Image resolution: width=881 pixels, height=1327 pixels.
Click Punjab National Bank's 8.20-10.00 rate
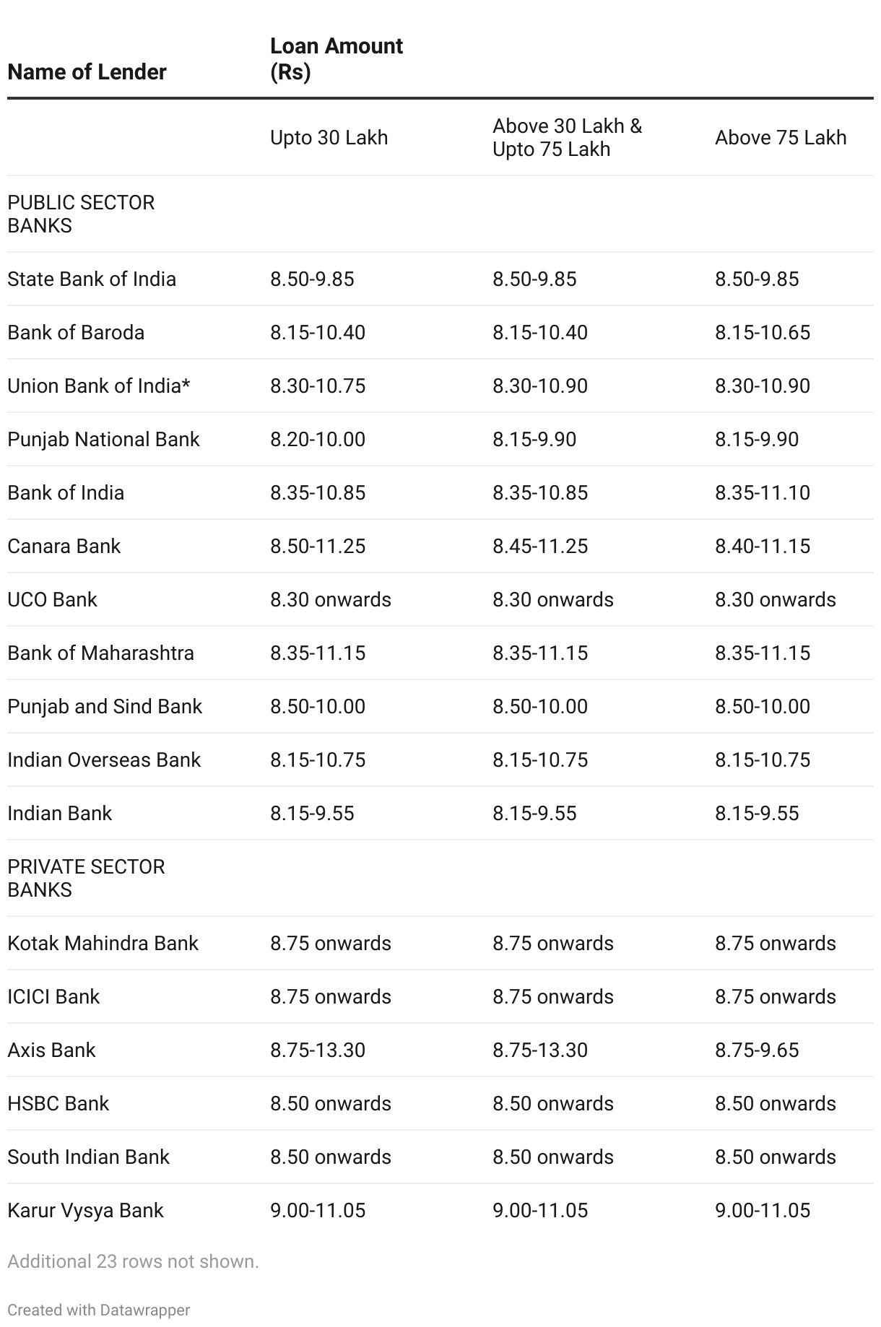318,440
